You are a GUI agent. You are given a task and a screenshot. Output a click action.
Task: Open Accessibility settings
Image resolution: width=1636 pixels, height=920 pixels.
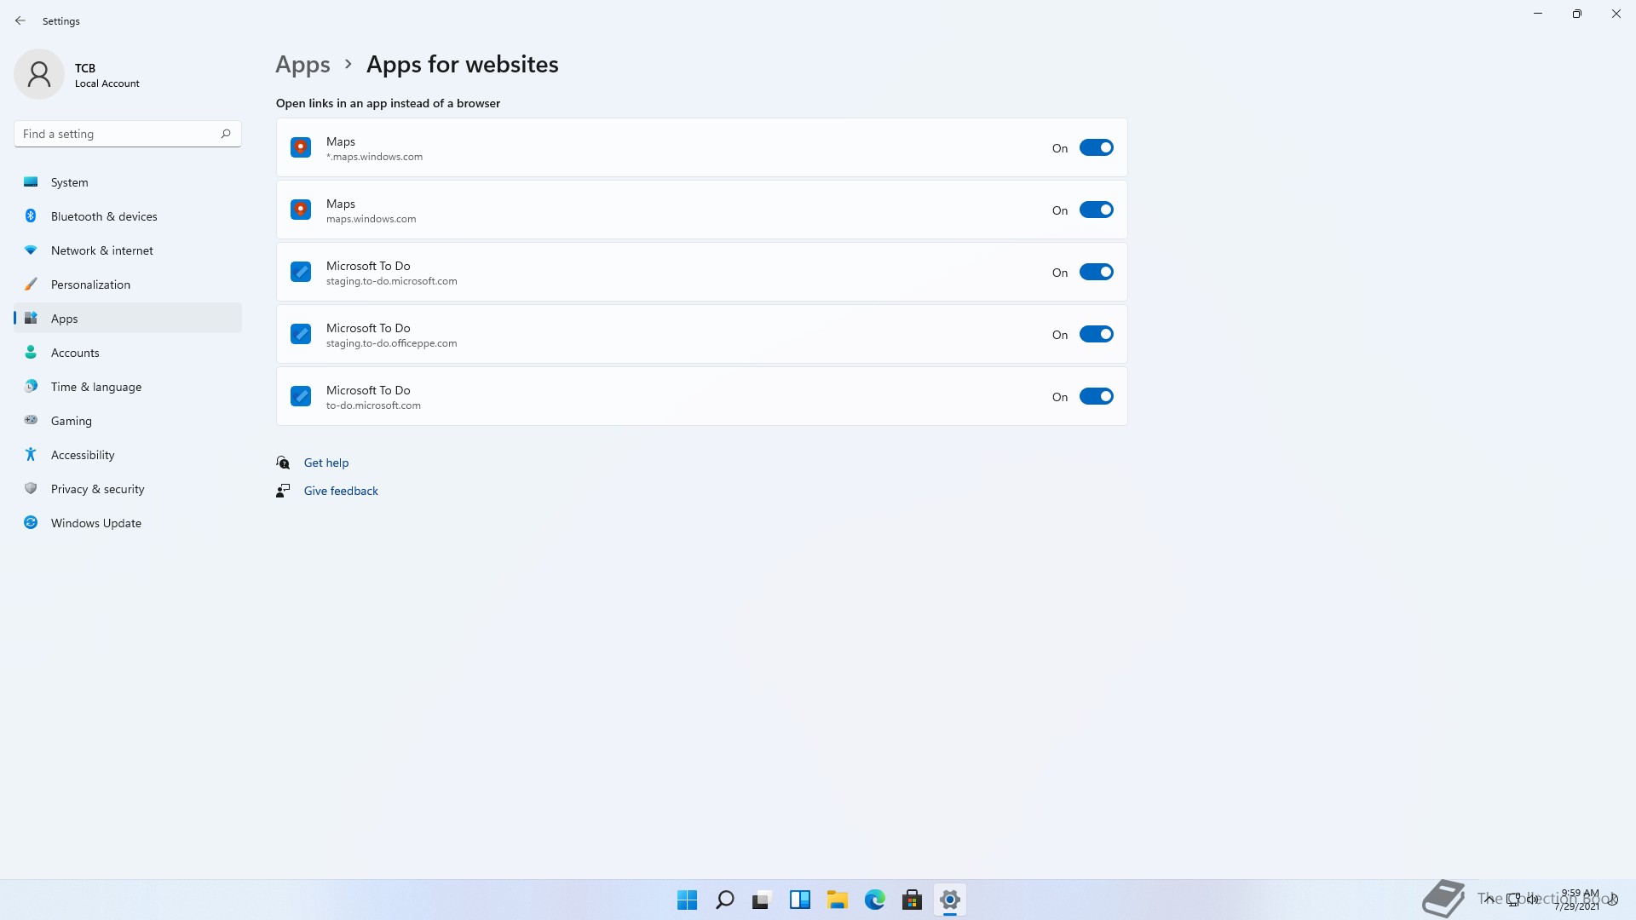pos(128,455)
